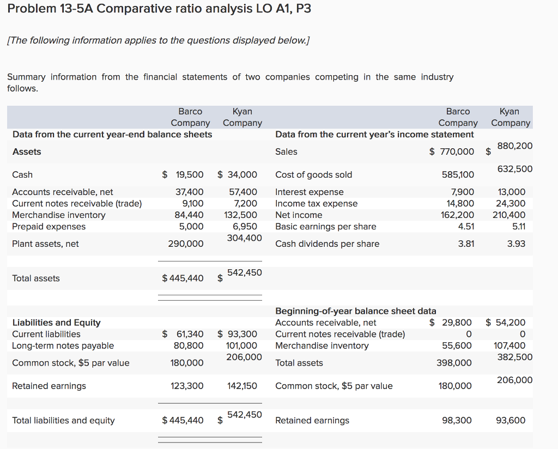This screenshot has height=449, width=558.
Task: Click the 'Total liabilities and equity' row label
Action: click(63, 420)
